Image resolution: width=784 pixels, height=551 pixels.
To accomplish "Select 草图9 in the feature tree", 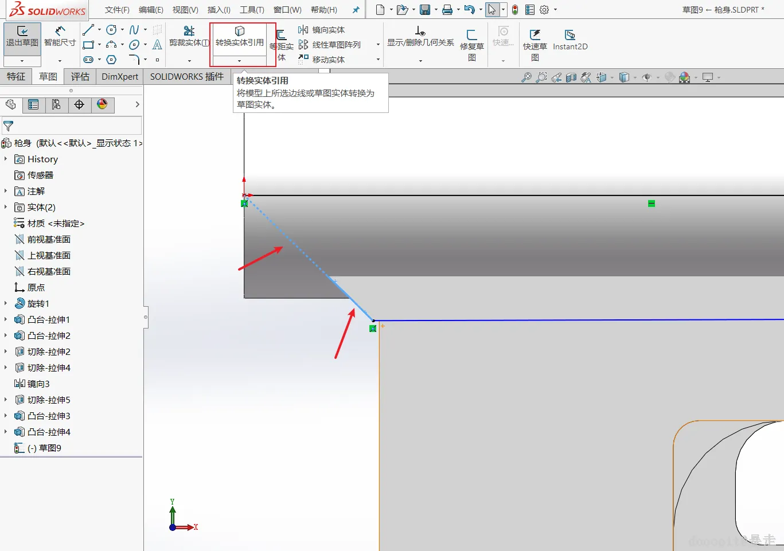I will pos(50,448).
